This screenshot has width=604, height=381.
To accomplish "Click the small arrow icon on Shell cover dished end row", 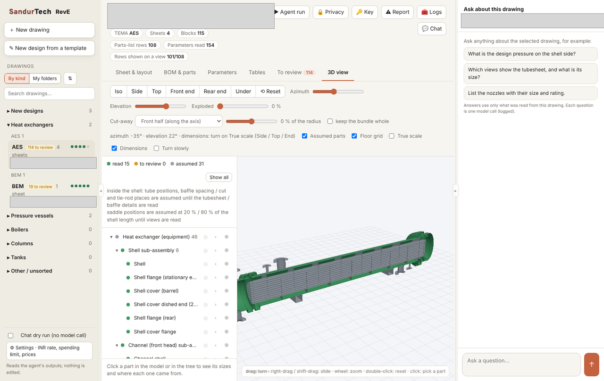I will 216,305.
